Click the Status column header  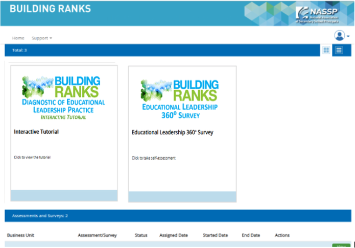141,235
